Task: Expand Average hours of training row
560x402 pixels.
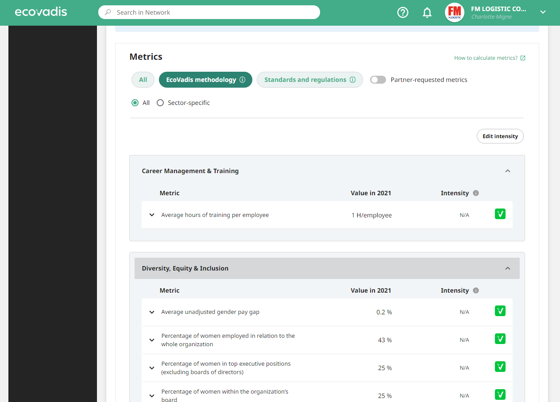Action: tap(152, 215)
